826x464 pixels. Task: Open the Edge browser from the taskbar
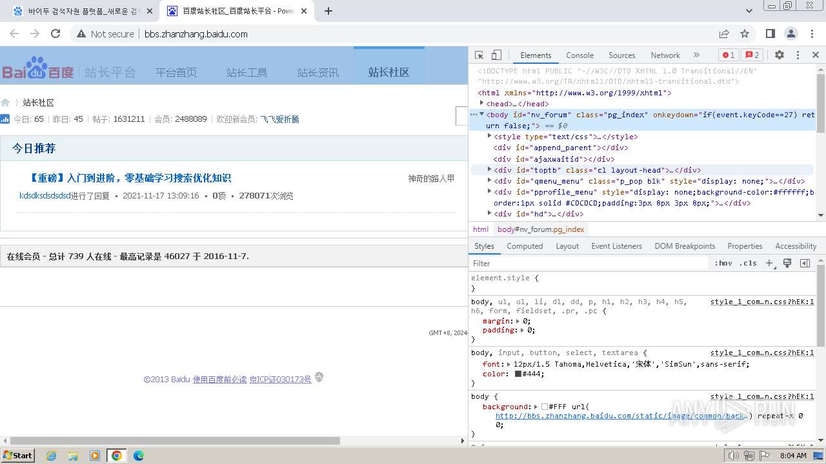pyautogui.click(x=138, y=456)
